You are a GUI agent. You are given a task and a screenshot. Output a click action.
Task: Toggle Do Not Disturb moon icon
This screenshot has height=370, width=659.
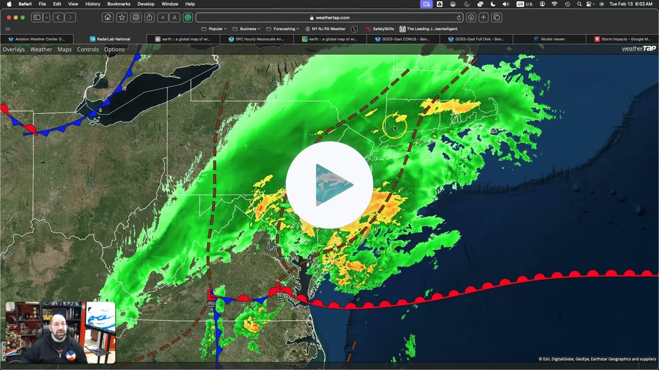coord(493,4)
